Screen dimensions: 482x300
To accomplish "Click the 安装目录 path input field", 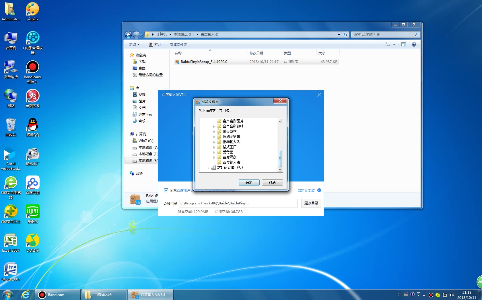I will coord(238,203).
